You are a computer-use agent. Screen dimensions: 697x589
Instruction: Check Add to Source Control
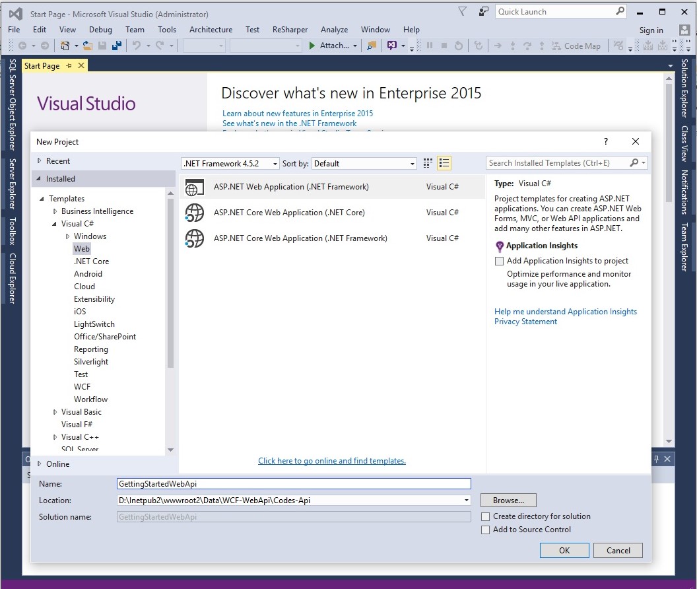[486, 530]
